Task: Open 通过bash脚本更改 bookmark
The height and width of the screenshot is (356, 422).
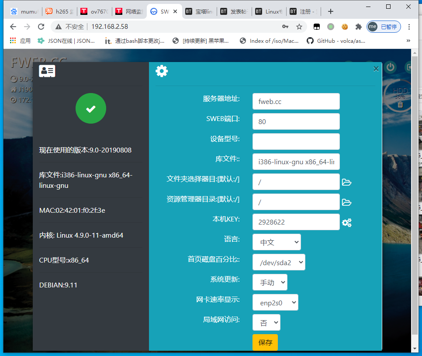Action: click(135, 41)
